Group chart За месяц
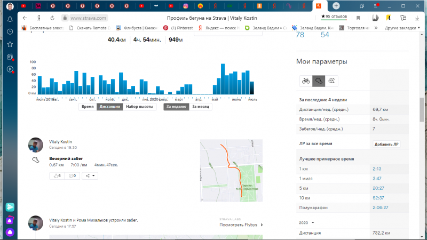The width and height of the screenshot is (427, 240). 201,107
